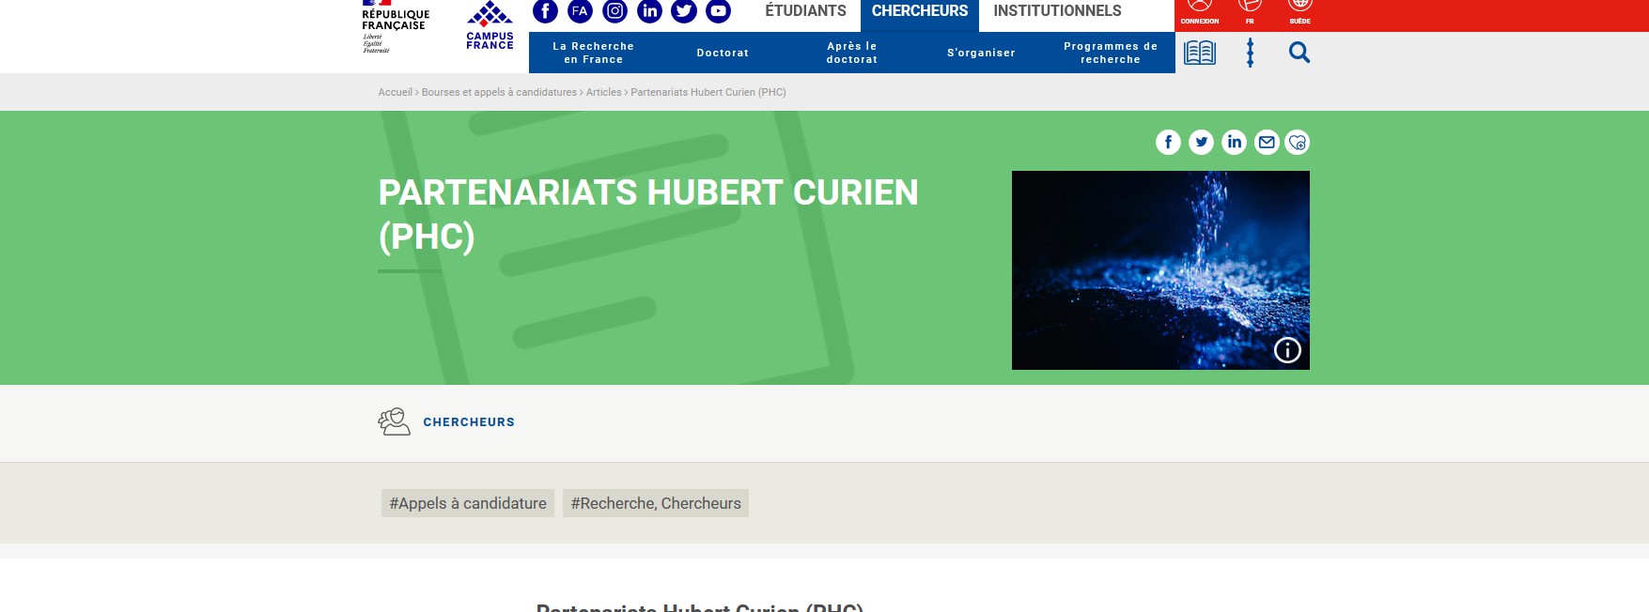
Task: Click the Campus France logo
Action: click(490, 26)
